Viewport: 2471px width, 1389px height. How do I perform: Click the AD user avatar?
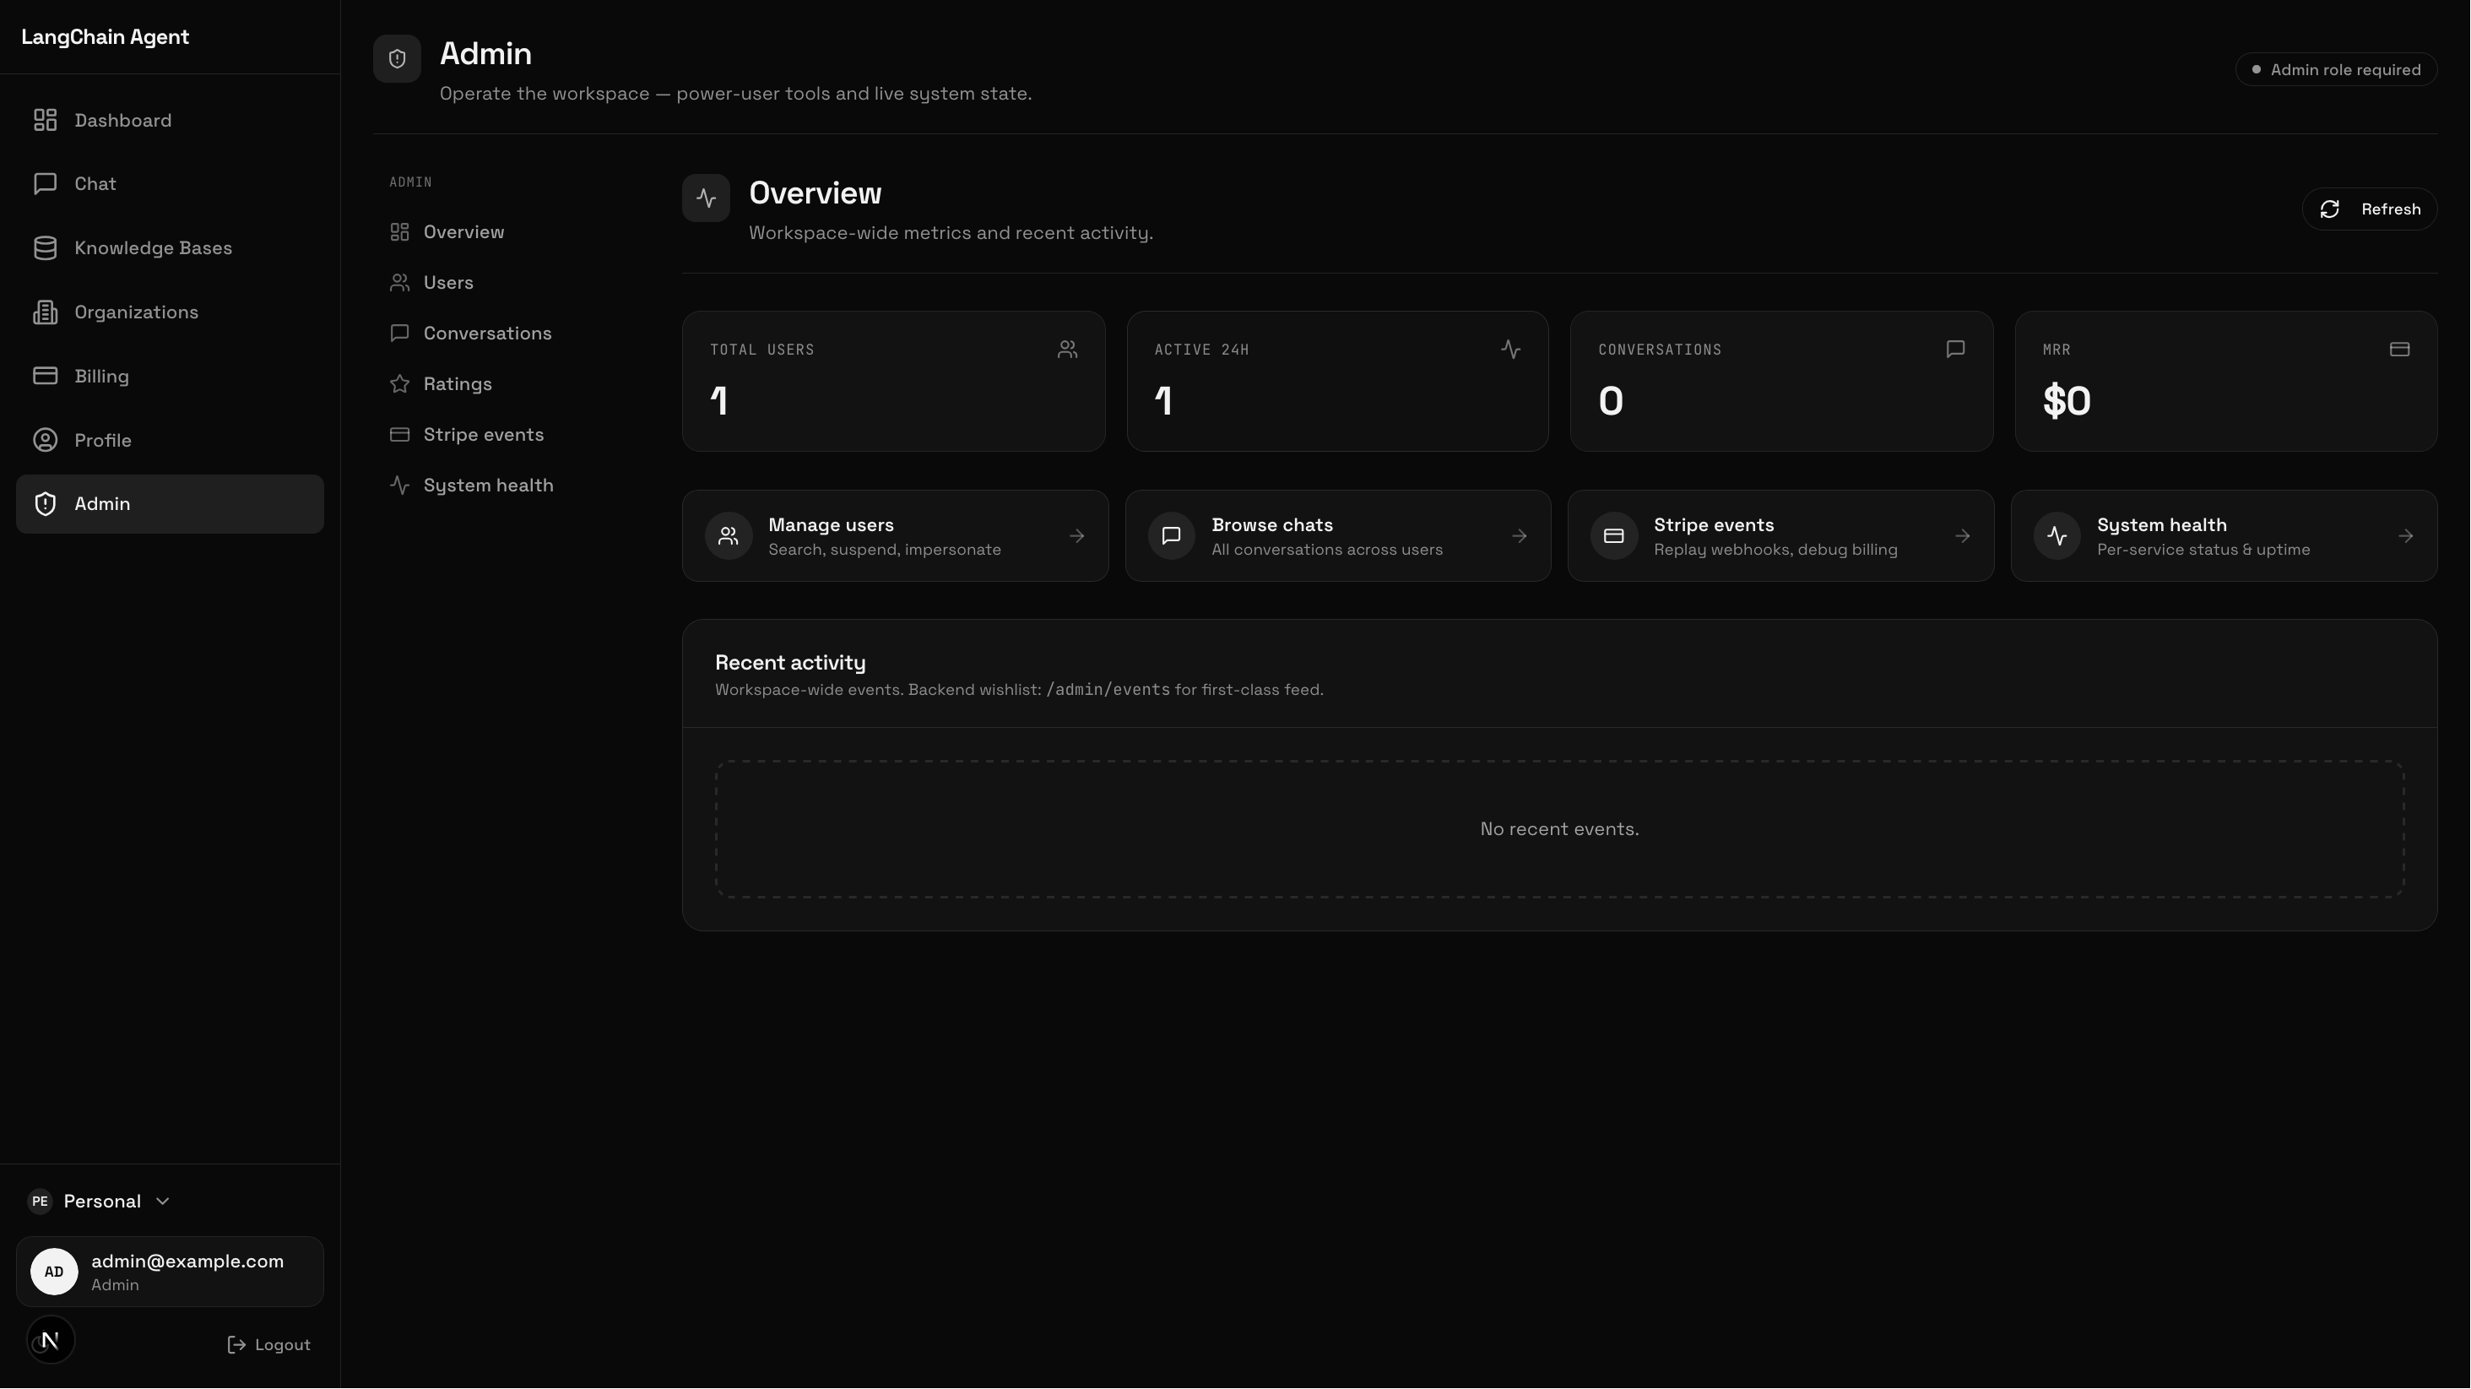pos(54,1272)
